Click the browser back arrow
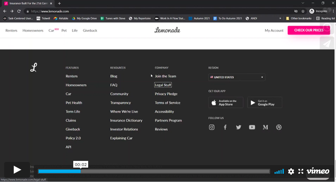This screenshot has width=336, height=182. pyautogui.click(x=5, y=11)
